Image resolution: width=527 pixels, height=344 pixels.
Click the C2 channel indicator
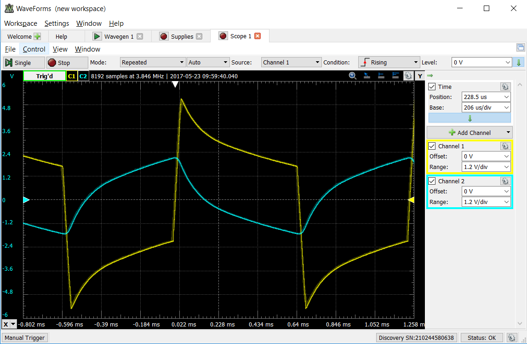click(x=83, y=76)
